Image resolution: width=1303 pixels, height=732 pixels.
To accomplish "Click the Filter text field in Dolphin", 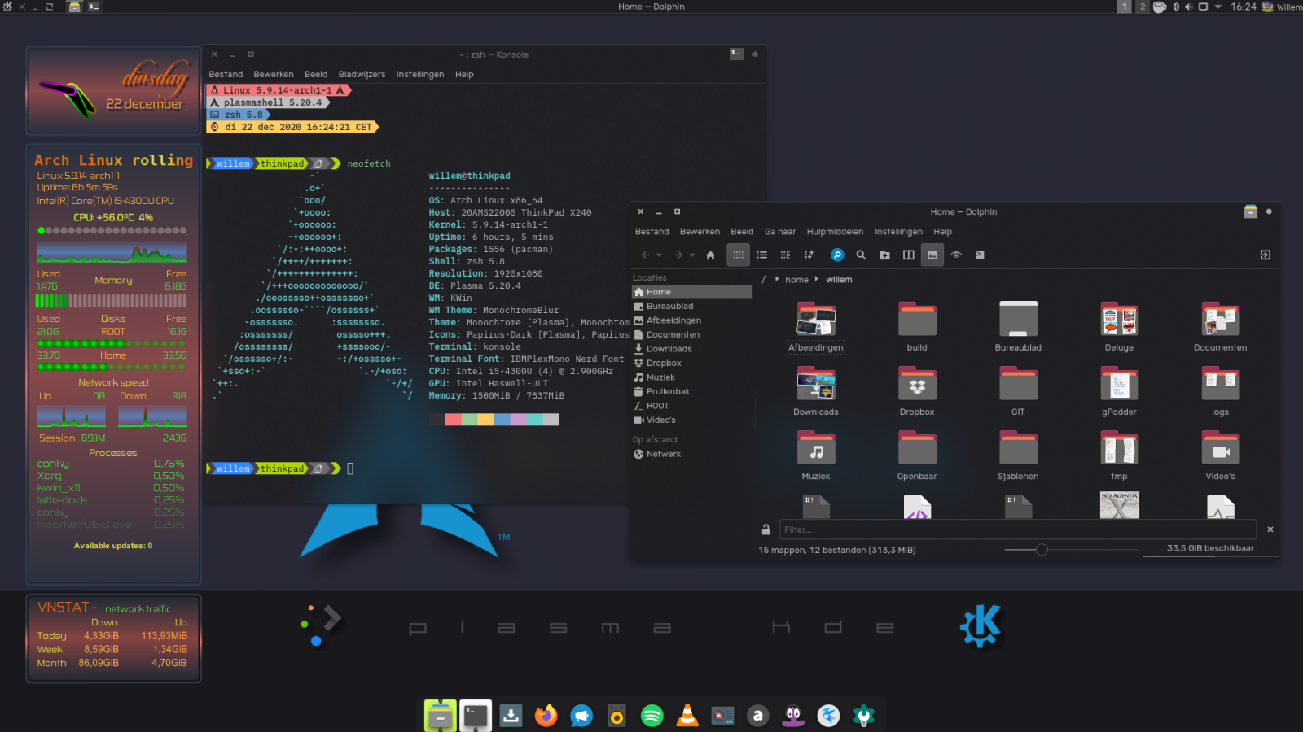I will 1016,529.
